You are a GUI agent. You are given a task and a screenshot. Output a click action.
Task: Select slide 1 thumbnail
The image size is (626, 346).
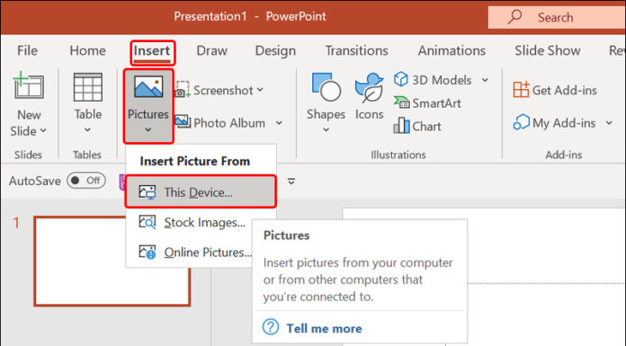(x=112, y=262)
